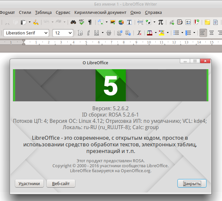Screen dimensions: 222x201
Task: Close the О LibreOffice dialog with X
Action: [205, 61]
